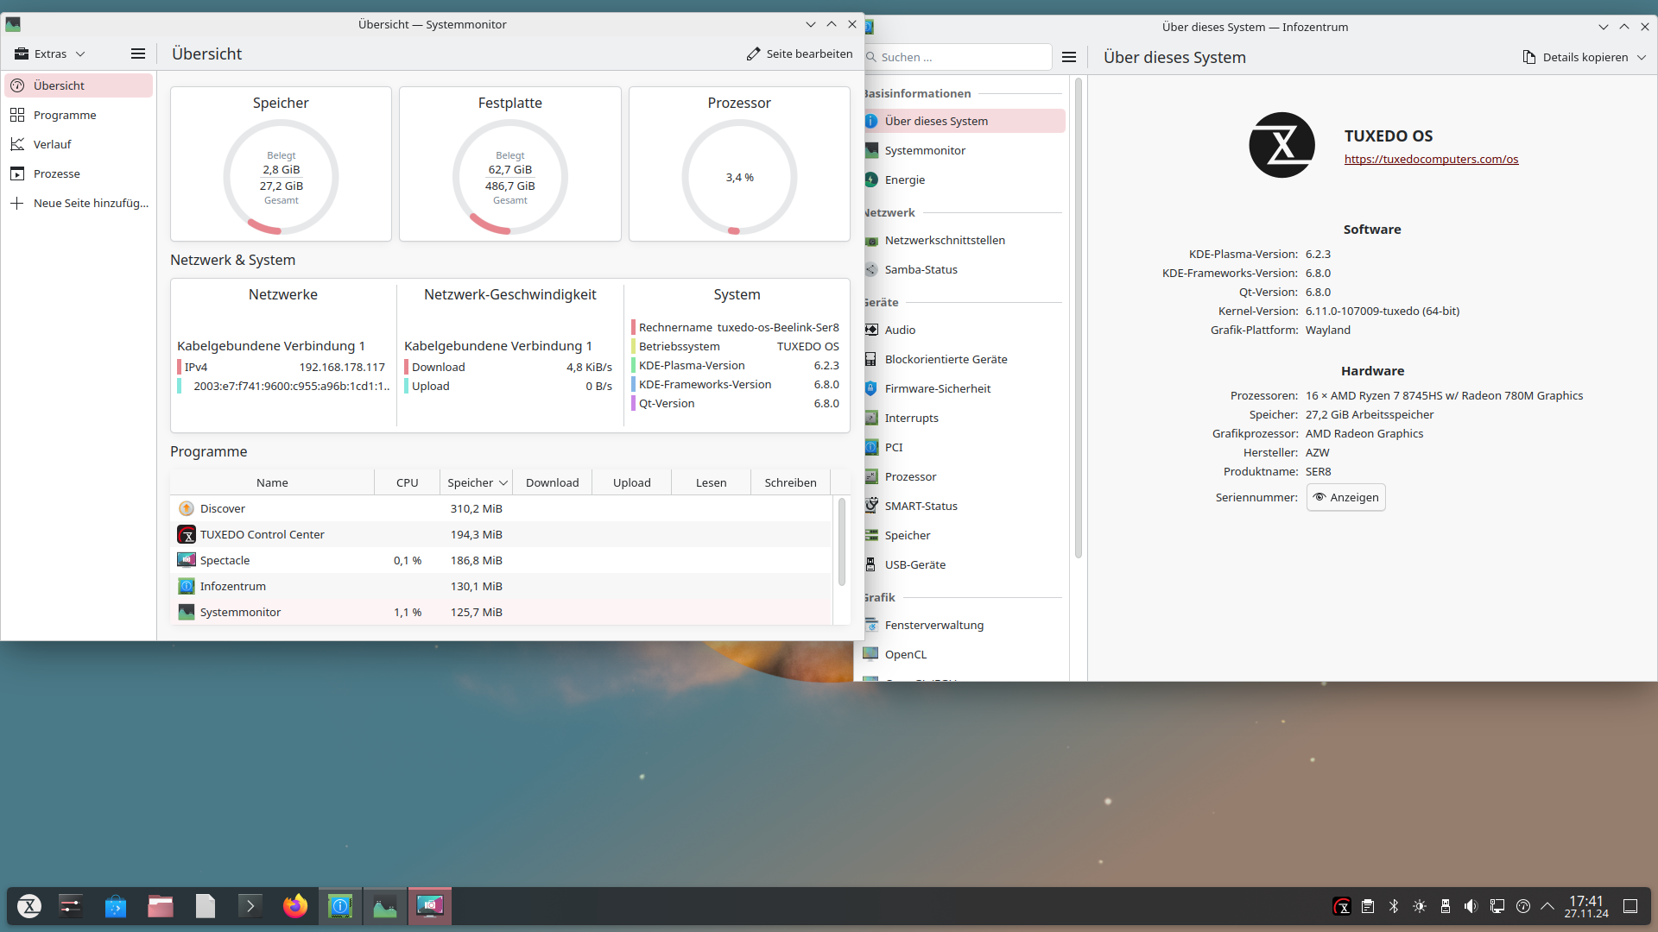Select the Spectacle program row
This screenshot has width=1658, height=932.
(x=501, y=560)
